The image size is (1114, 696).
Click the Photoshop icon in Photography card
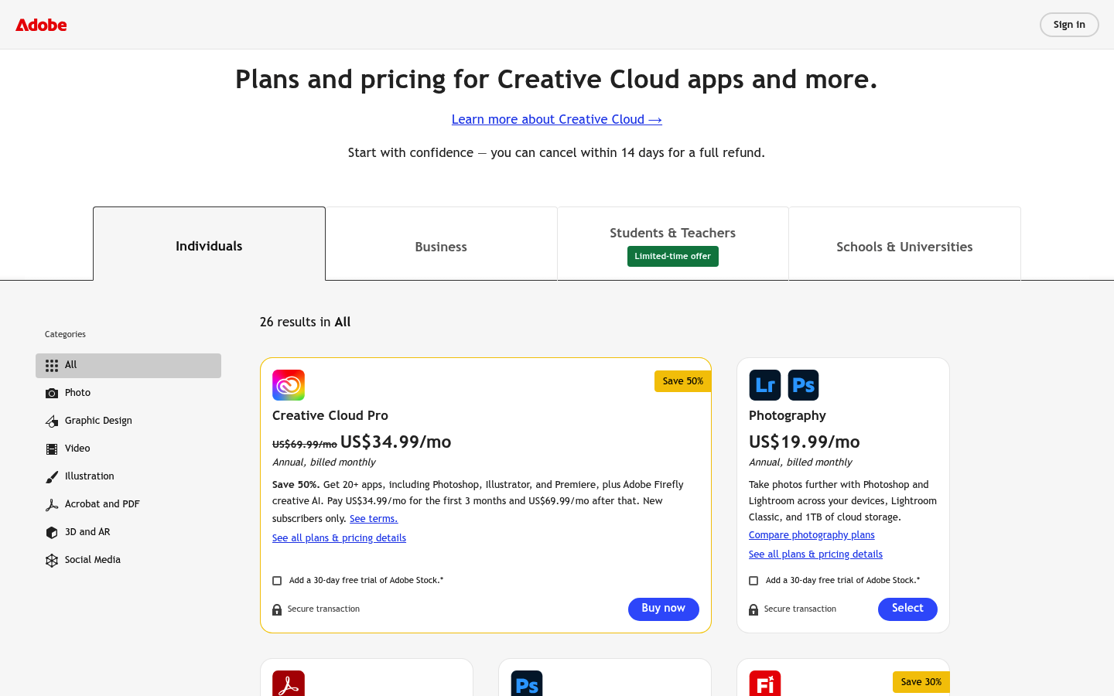(x=804, y=385)
